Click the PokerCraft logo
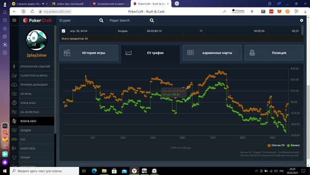This screenshot has width=310, height=175. click(37, 20)
